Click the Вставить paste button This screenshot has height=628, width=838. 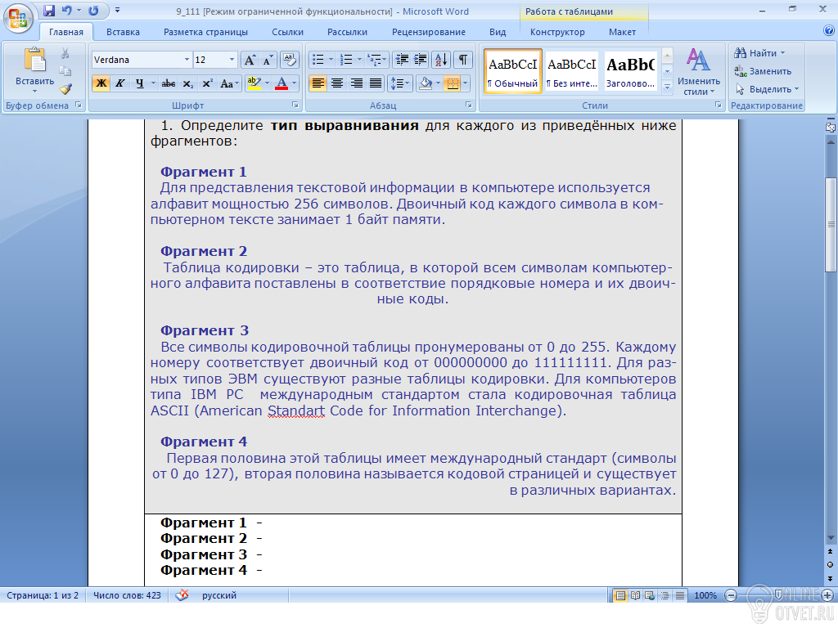(x=34, y=69)
